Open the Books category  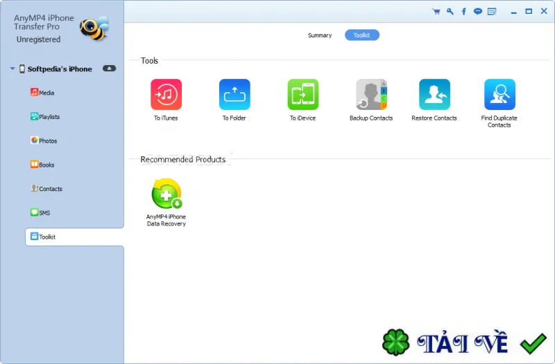[42, 165]
